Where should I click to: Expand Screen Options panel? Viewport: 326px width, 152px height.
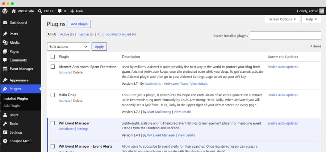click(x=282, y=19)
